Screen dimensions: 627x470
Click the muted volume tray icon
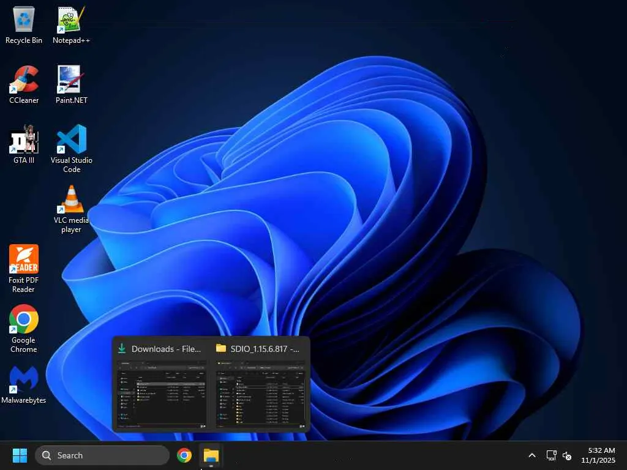[566, 455]
